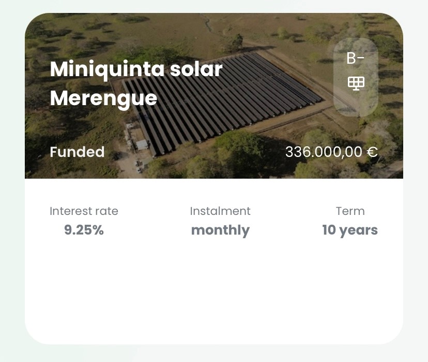Select the 336.000,00 € funding amount
The image size is (428, 362).
[331, 152]
